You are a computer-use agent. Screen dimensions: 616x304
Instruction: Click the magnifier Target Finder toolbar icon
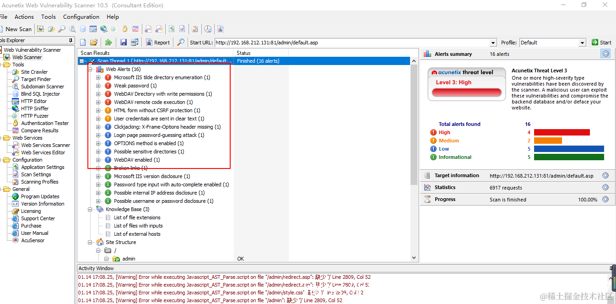coord(61,29)
